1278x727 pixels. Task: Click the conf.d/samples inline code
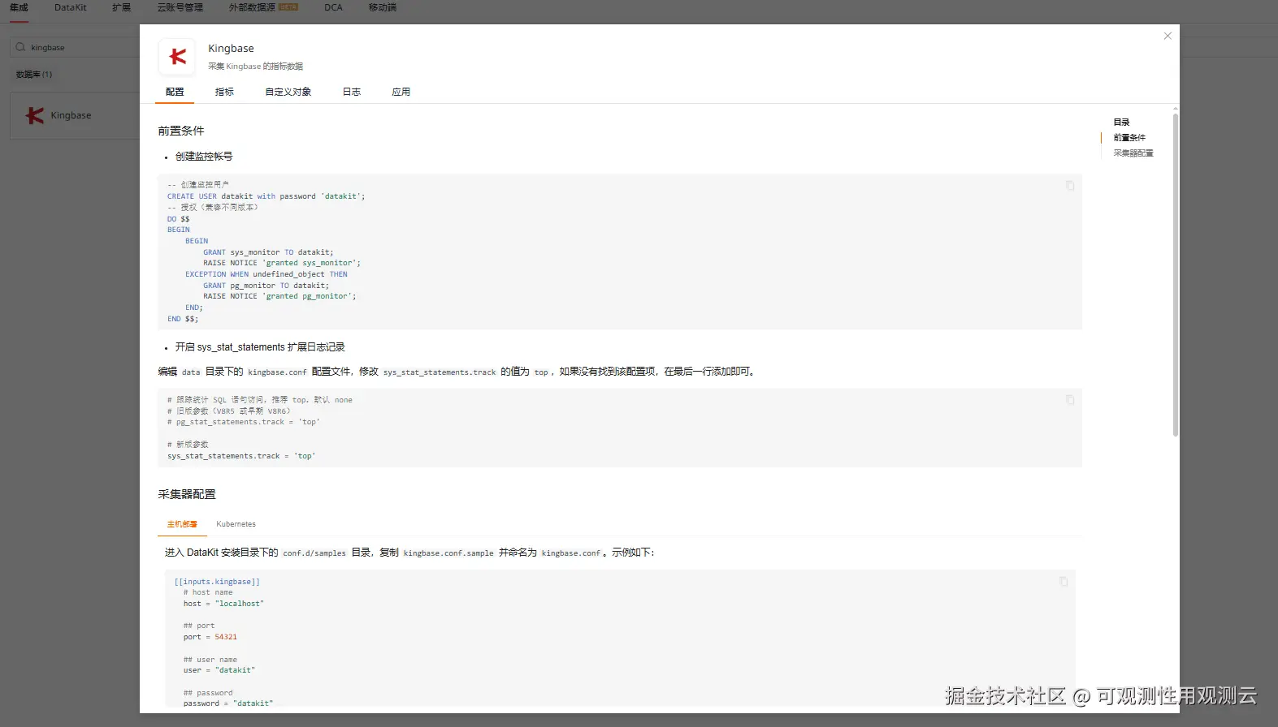(x=314, y=553)
